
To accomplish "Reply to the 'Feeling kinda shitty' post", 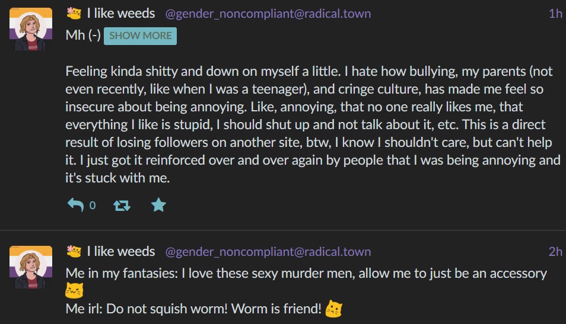I will [x=75, y=205].
